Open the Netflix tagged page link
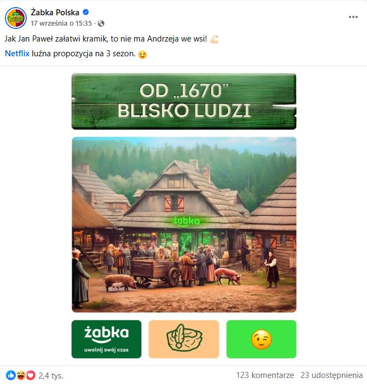The height and width of the screenshot is (384, 367). pos(17,54)
